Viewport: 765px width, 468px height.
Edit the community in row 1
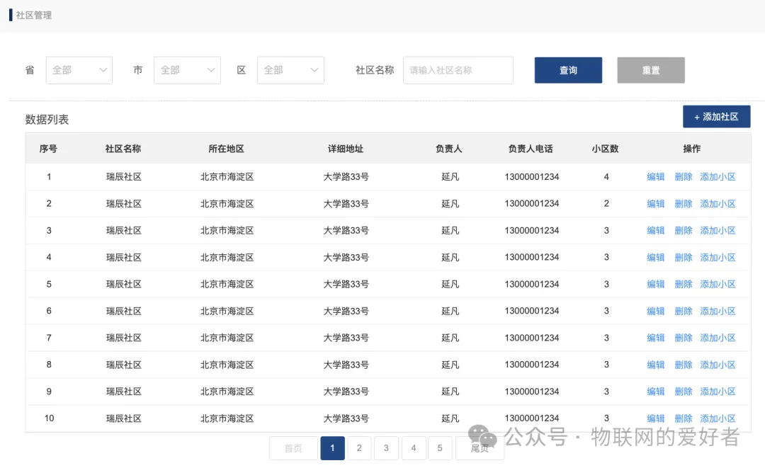pos(656,177)
